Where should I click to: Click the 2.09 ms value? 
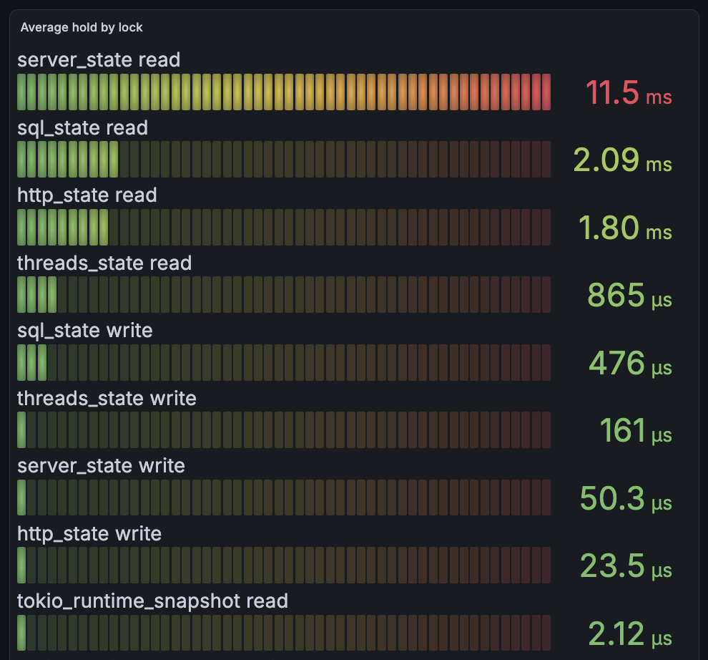click(622, 160)
